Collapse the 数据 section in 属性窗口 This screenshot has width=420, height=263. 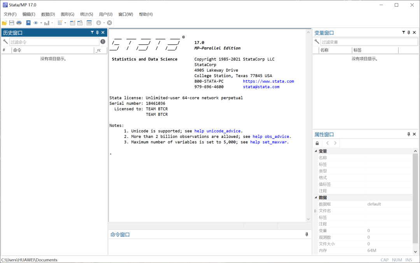tap(316, 198)
